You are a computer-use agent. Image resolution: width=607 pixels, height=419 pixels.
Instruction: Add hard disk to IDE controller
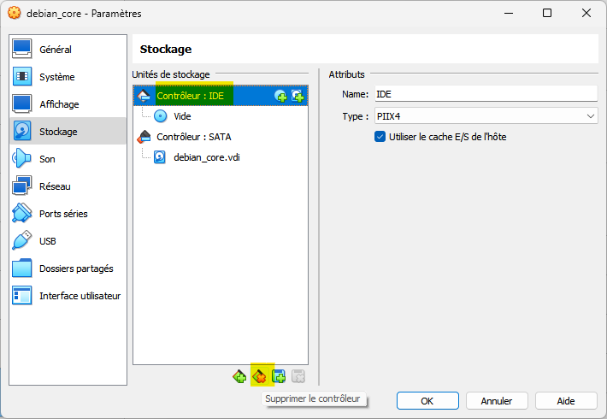coord(298,96)
